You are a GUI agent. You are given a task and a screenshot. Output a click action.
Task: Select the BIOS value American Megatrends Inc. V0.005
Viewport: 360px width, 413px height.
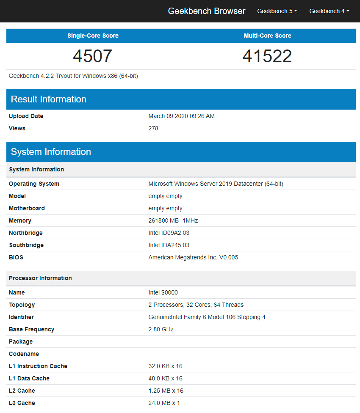(x=193, y=257)
